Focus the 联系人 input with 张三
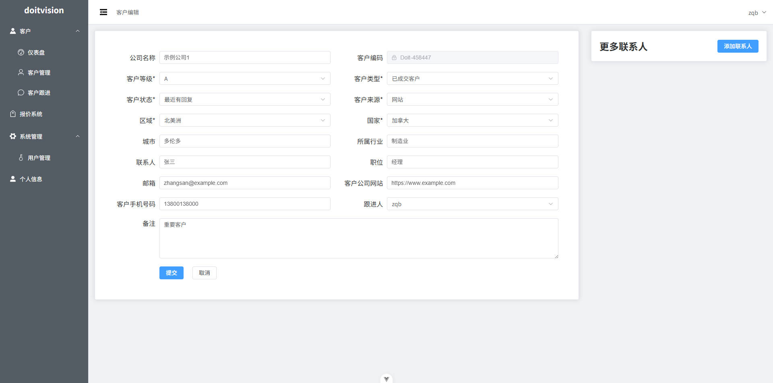The width and height of the screenshot is (773, 383). point(245,162)
